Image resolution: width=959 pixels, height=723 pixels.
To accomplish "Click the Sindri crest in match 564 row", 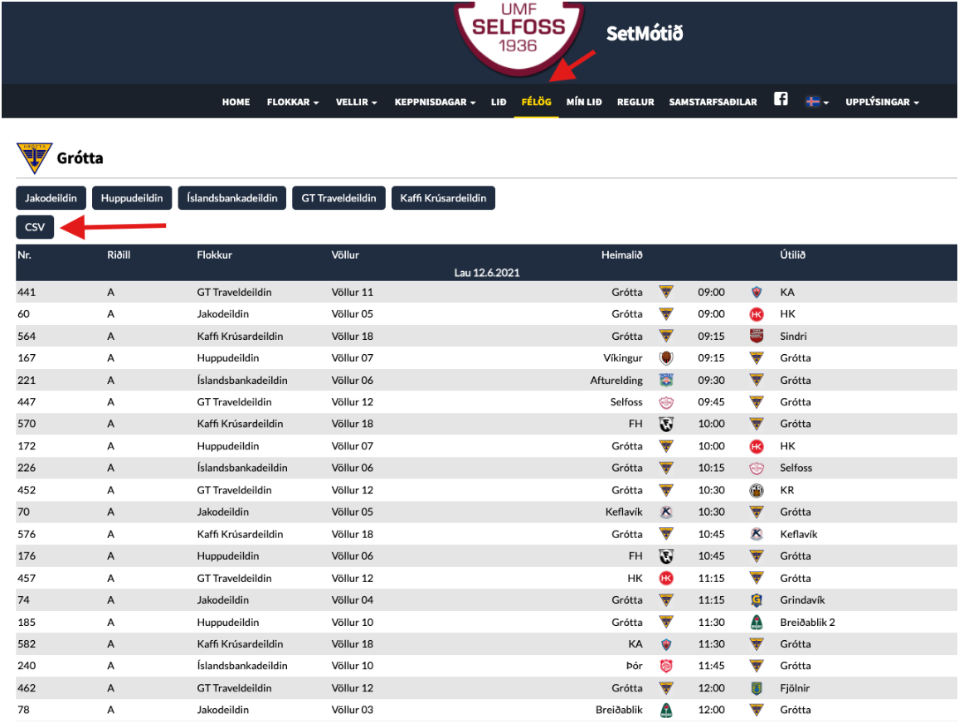I will 757,336.
